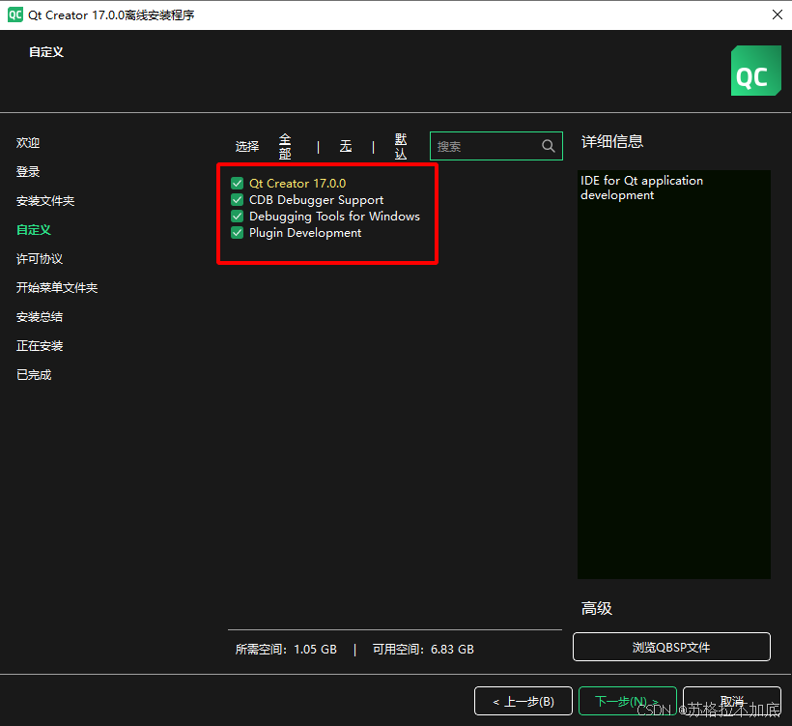Click 全部 to select all components
This screenshot has width=792, height=726.
coord(285,145)
